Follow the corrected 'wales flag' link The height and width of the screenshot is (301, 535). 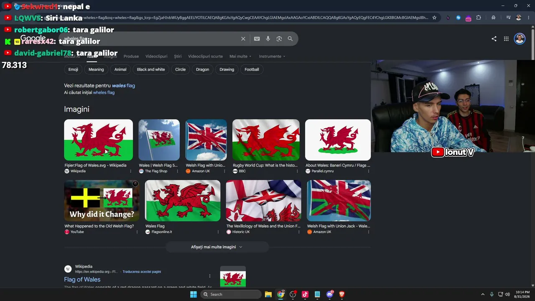pyautogui.click(x=123, y=86)
